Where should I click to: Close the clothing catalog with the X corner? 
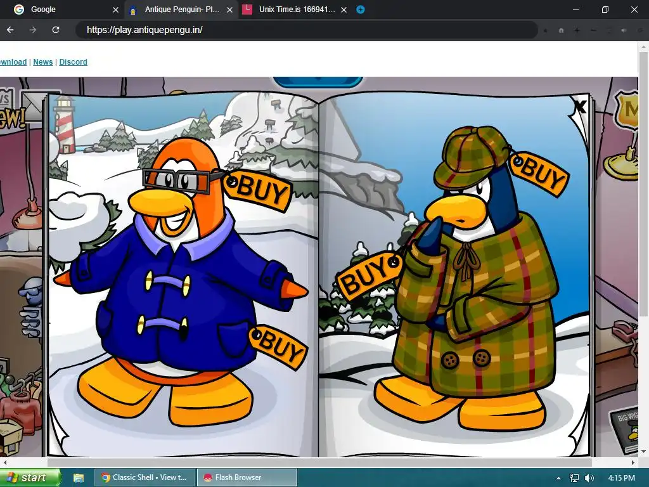pos(580,107)
